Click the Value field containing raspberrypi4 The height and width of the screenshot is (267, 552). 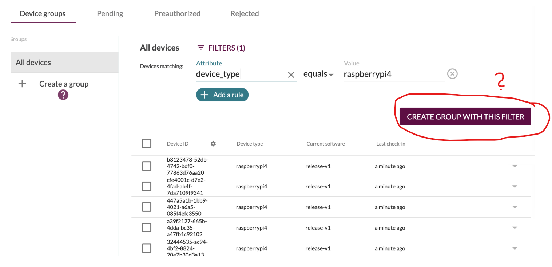pos(393,75)
